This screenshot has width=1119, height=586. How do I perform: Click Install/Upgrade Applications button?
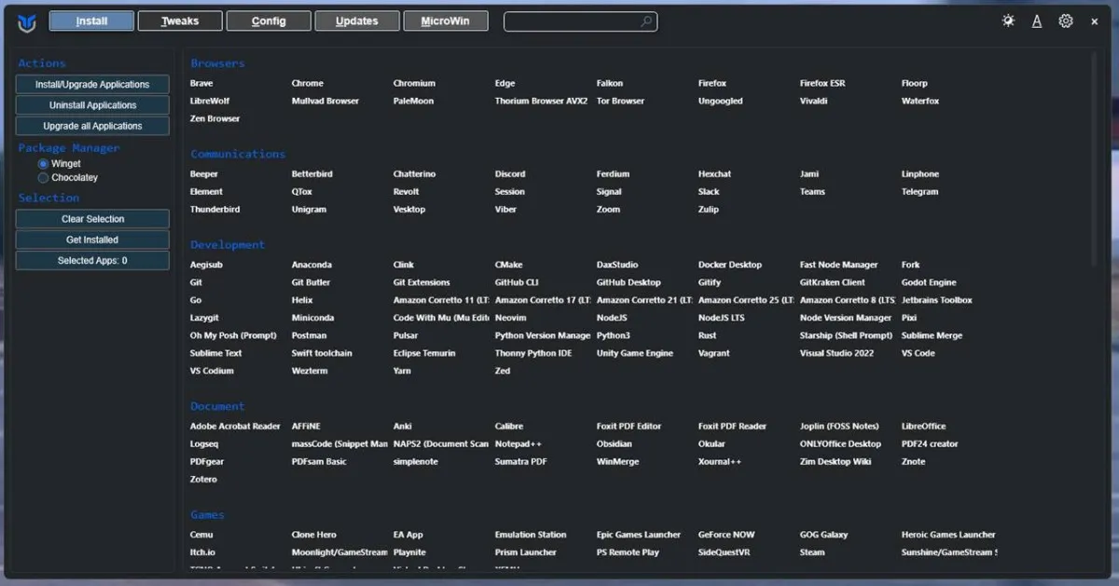[x=92, y=85]
